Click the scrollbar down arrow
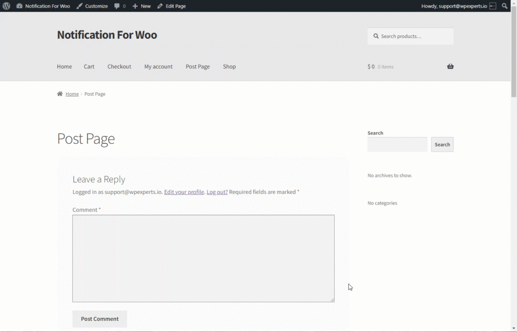Screen dimensions: 517x332 513,328
